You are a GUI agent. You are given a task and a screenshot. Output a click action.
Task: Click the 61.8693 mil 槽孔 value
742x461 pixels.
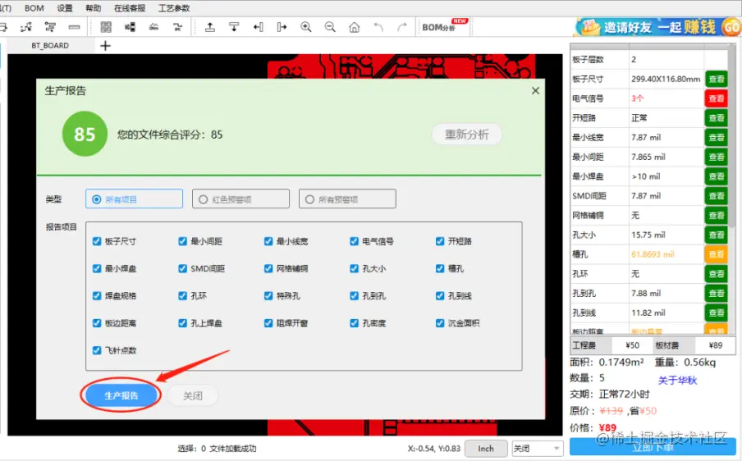(653, 254)
